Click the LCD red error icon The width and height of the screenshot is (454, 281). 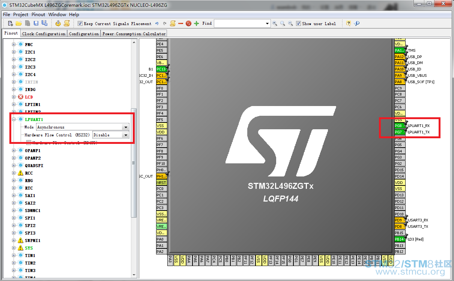tap(21, 97)
